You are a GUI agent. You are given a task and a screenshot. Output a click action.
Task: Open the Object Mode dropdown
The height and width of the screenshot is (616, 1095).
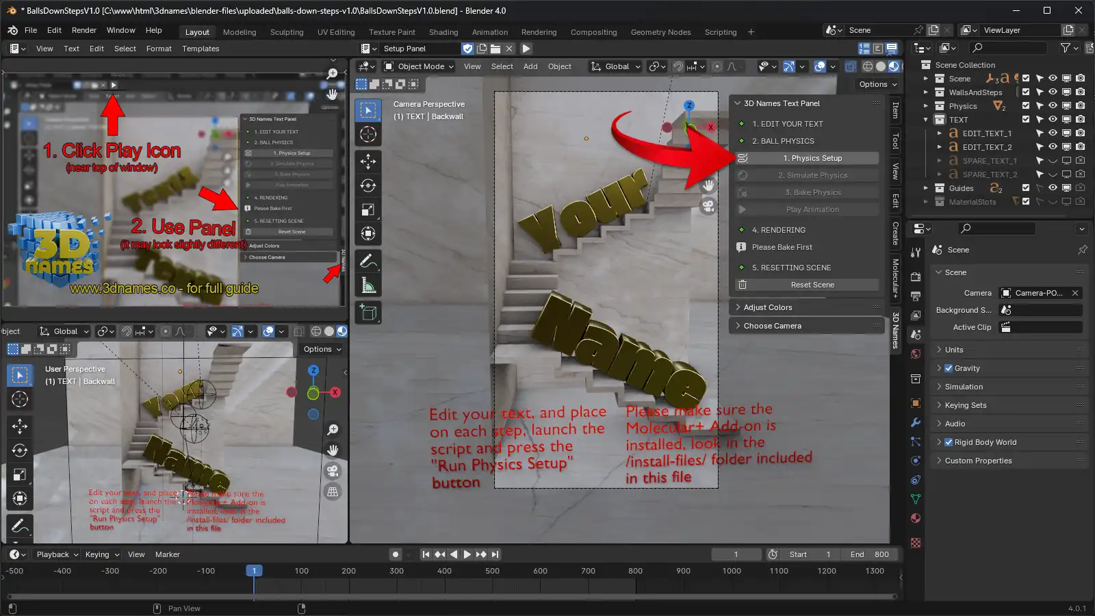pyautogui.click(x=420, y=66)
